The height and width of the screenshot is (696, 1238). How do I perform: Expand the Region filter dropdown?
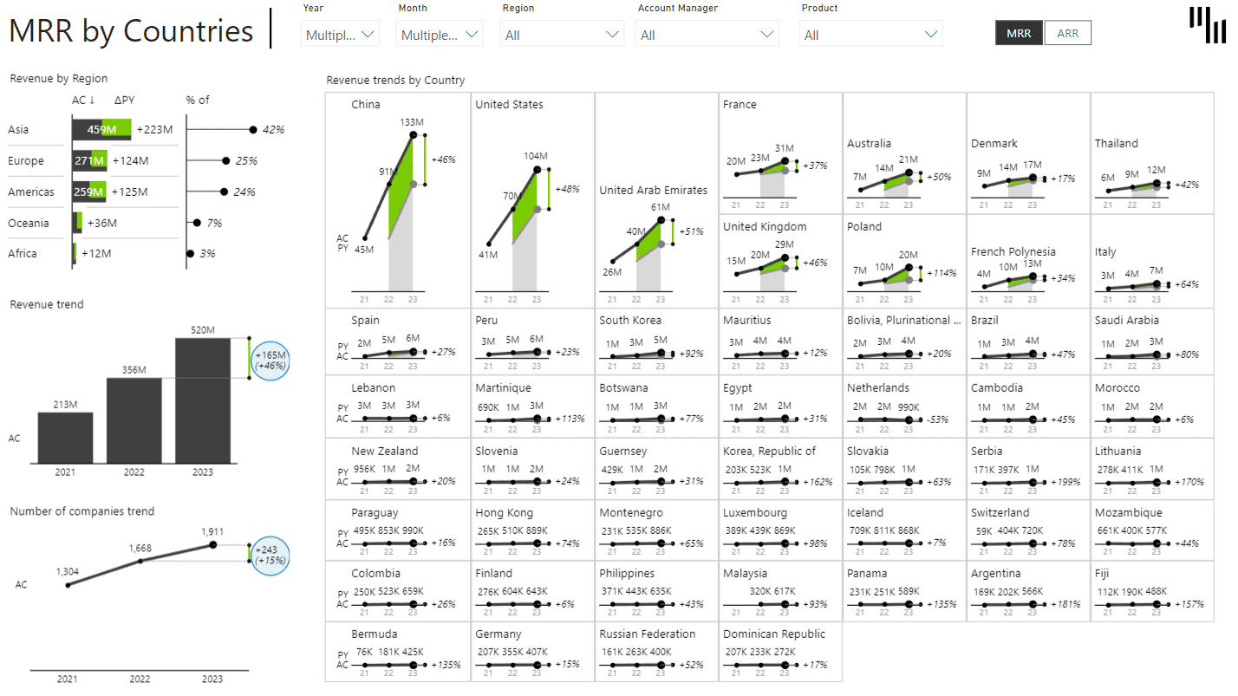(x=561, y=33)
